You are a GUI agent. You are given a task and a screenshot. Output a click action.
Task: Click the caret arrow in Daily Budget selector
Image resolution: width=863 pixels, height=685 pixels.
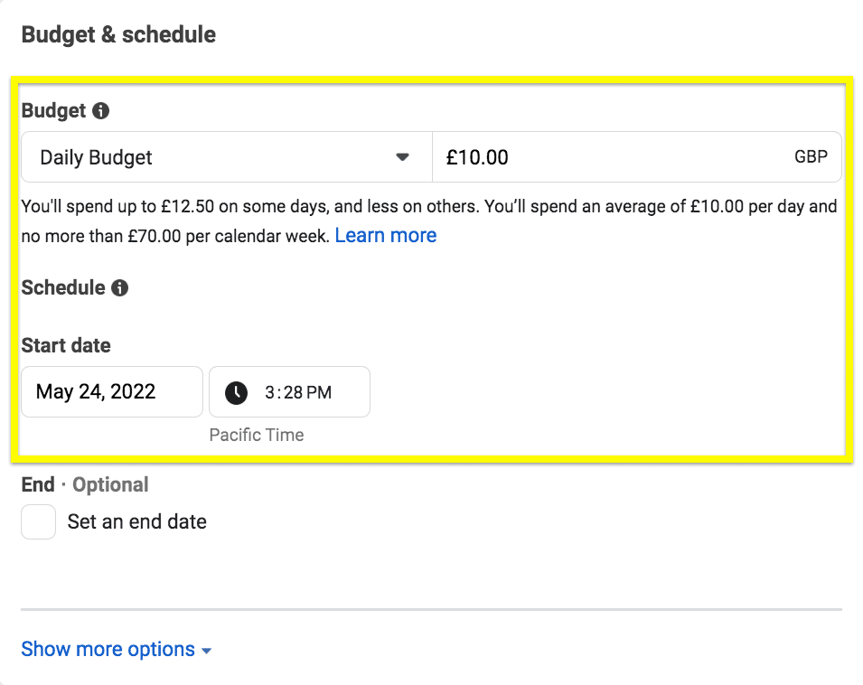pyautogui.click(x=402, y=157)
